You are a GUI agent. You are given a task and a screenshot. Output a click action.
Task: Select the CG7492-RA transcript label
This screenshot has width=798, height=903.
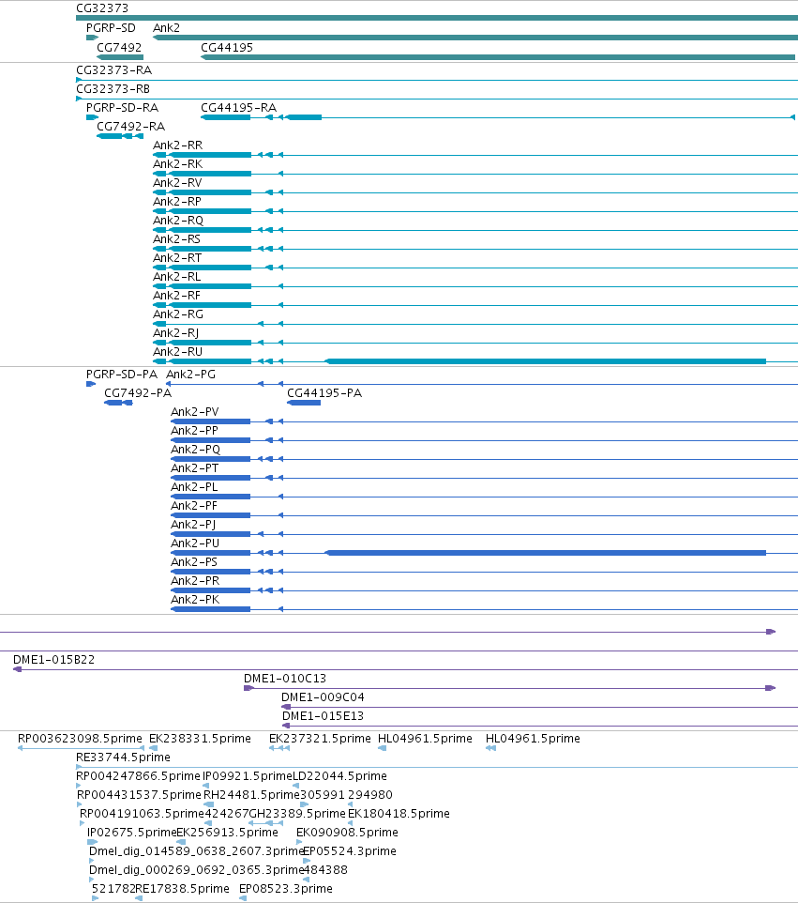pos(130,127)
